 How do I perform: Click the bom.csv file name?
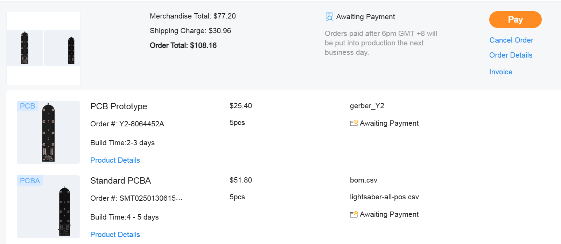click(x=363, y=180)
